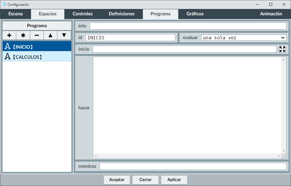Click the asterisk duplicate icon
Viewport: 291px width, 186px height.
coord(23,35)
